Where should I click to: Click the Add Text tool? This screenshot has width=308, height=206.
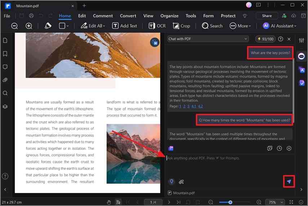(x=124, y=26)
